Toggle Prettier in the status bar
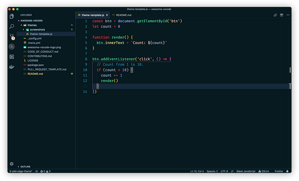The width and height of the screenshot is (299, 181). tap(279, 171)
